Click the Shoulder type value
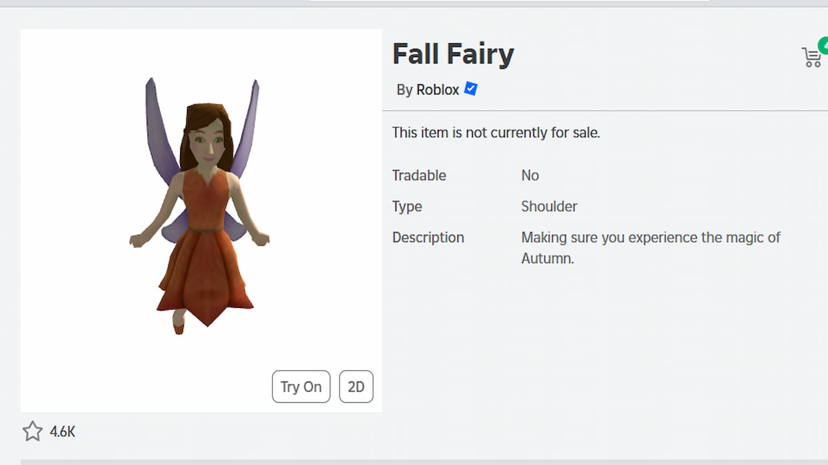Screen dimensions: 828x465 coord(549,206)
